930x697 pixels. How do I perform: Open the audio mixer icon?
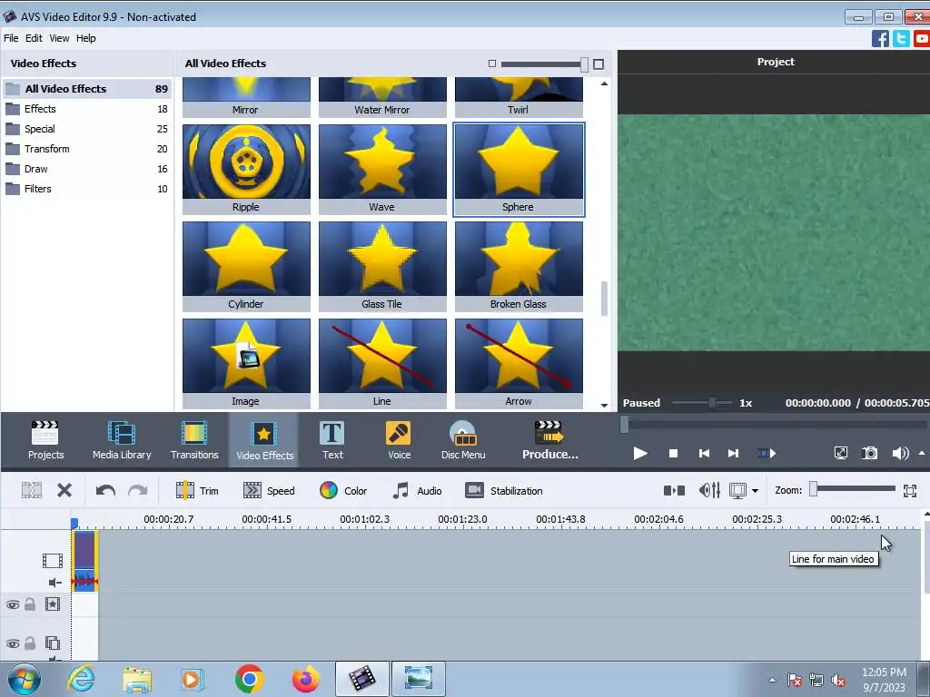pos(709,490)
